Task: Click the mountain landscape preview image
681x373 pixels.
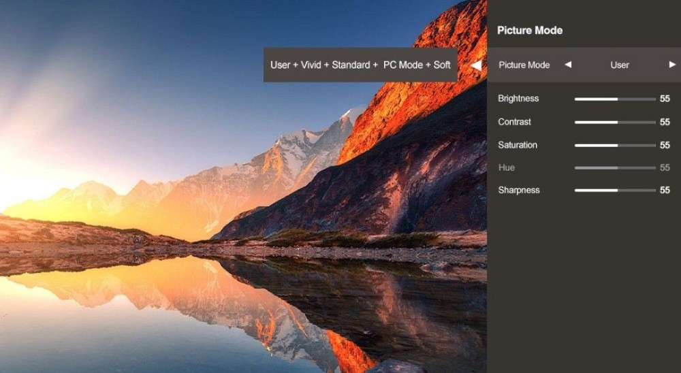Action: [x=243, y=208]
